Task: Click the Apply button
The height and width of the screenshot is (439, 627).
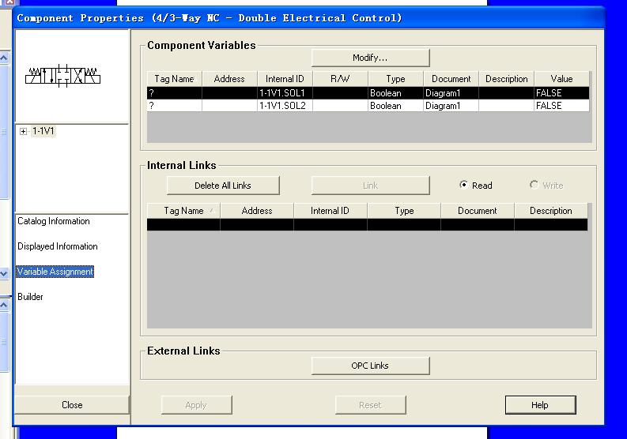Action: (196, 405)
